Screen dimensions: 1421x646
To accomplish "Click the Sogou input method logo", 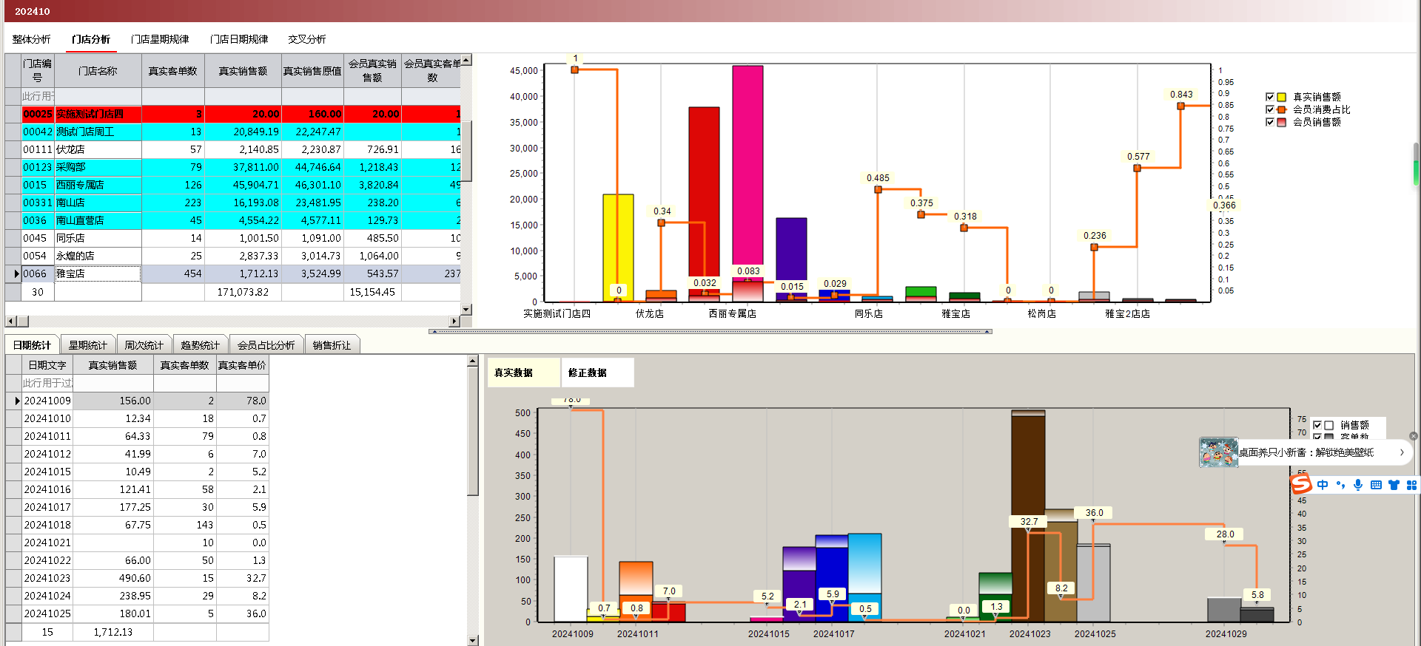I will [x=1301, y=484].
